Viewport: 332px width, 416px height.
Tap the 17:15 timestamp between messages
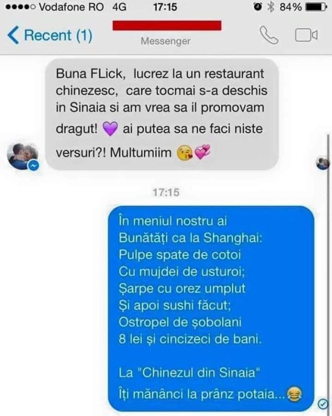(x=166, y=192)
